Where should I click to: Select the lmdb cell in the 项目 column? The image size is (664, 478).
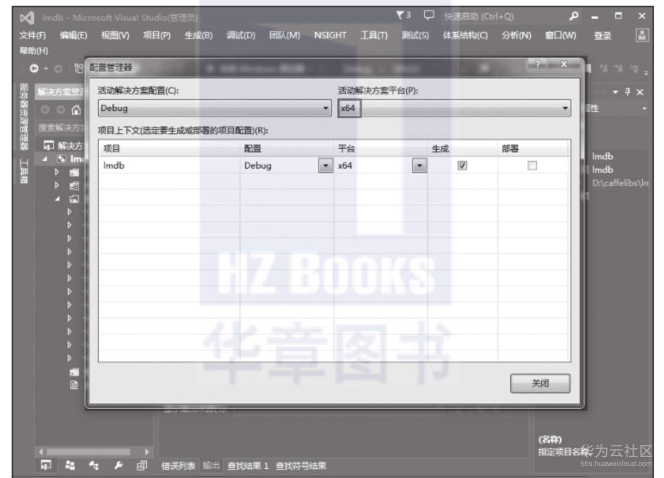[169, 165]
